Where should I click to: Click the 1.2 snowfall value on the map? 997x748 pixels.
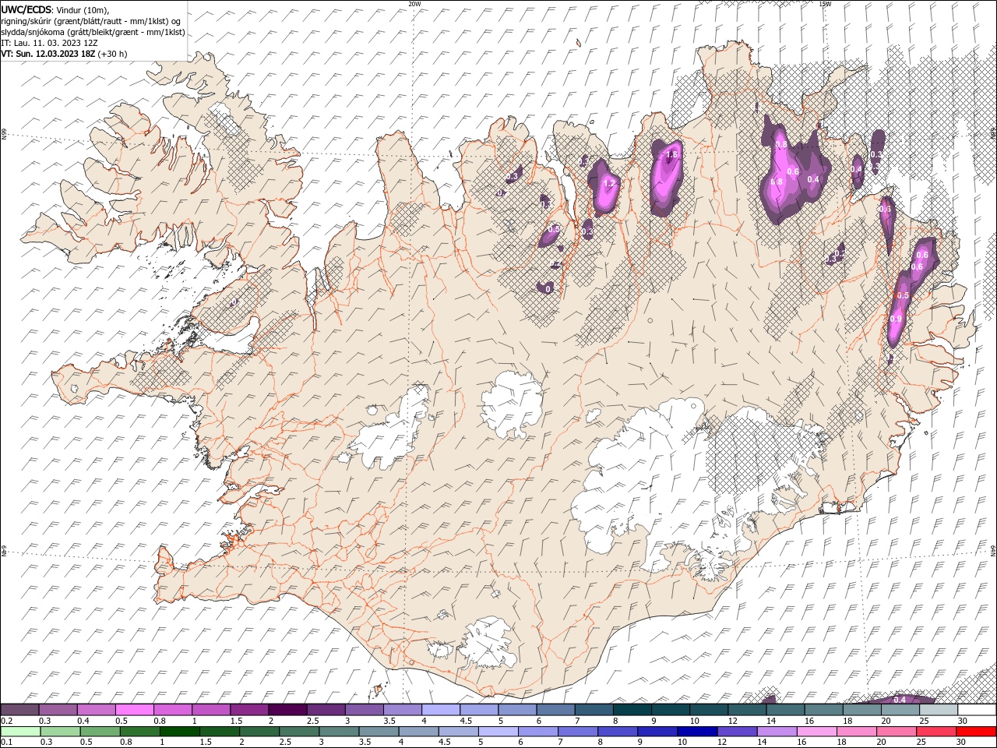tap(610, 184)
